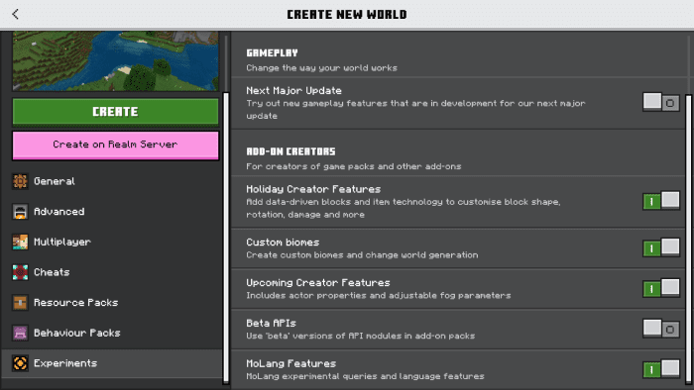The image size is (694, 390).
Task: Disable the MoLang Features toggle
Action: click(661, 369)
